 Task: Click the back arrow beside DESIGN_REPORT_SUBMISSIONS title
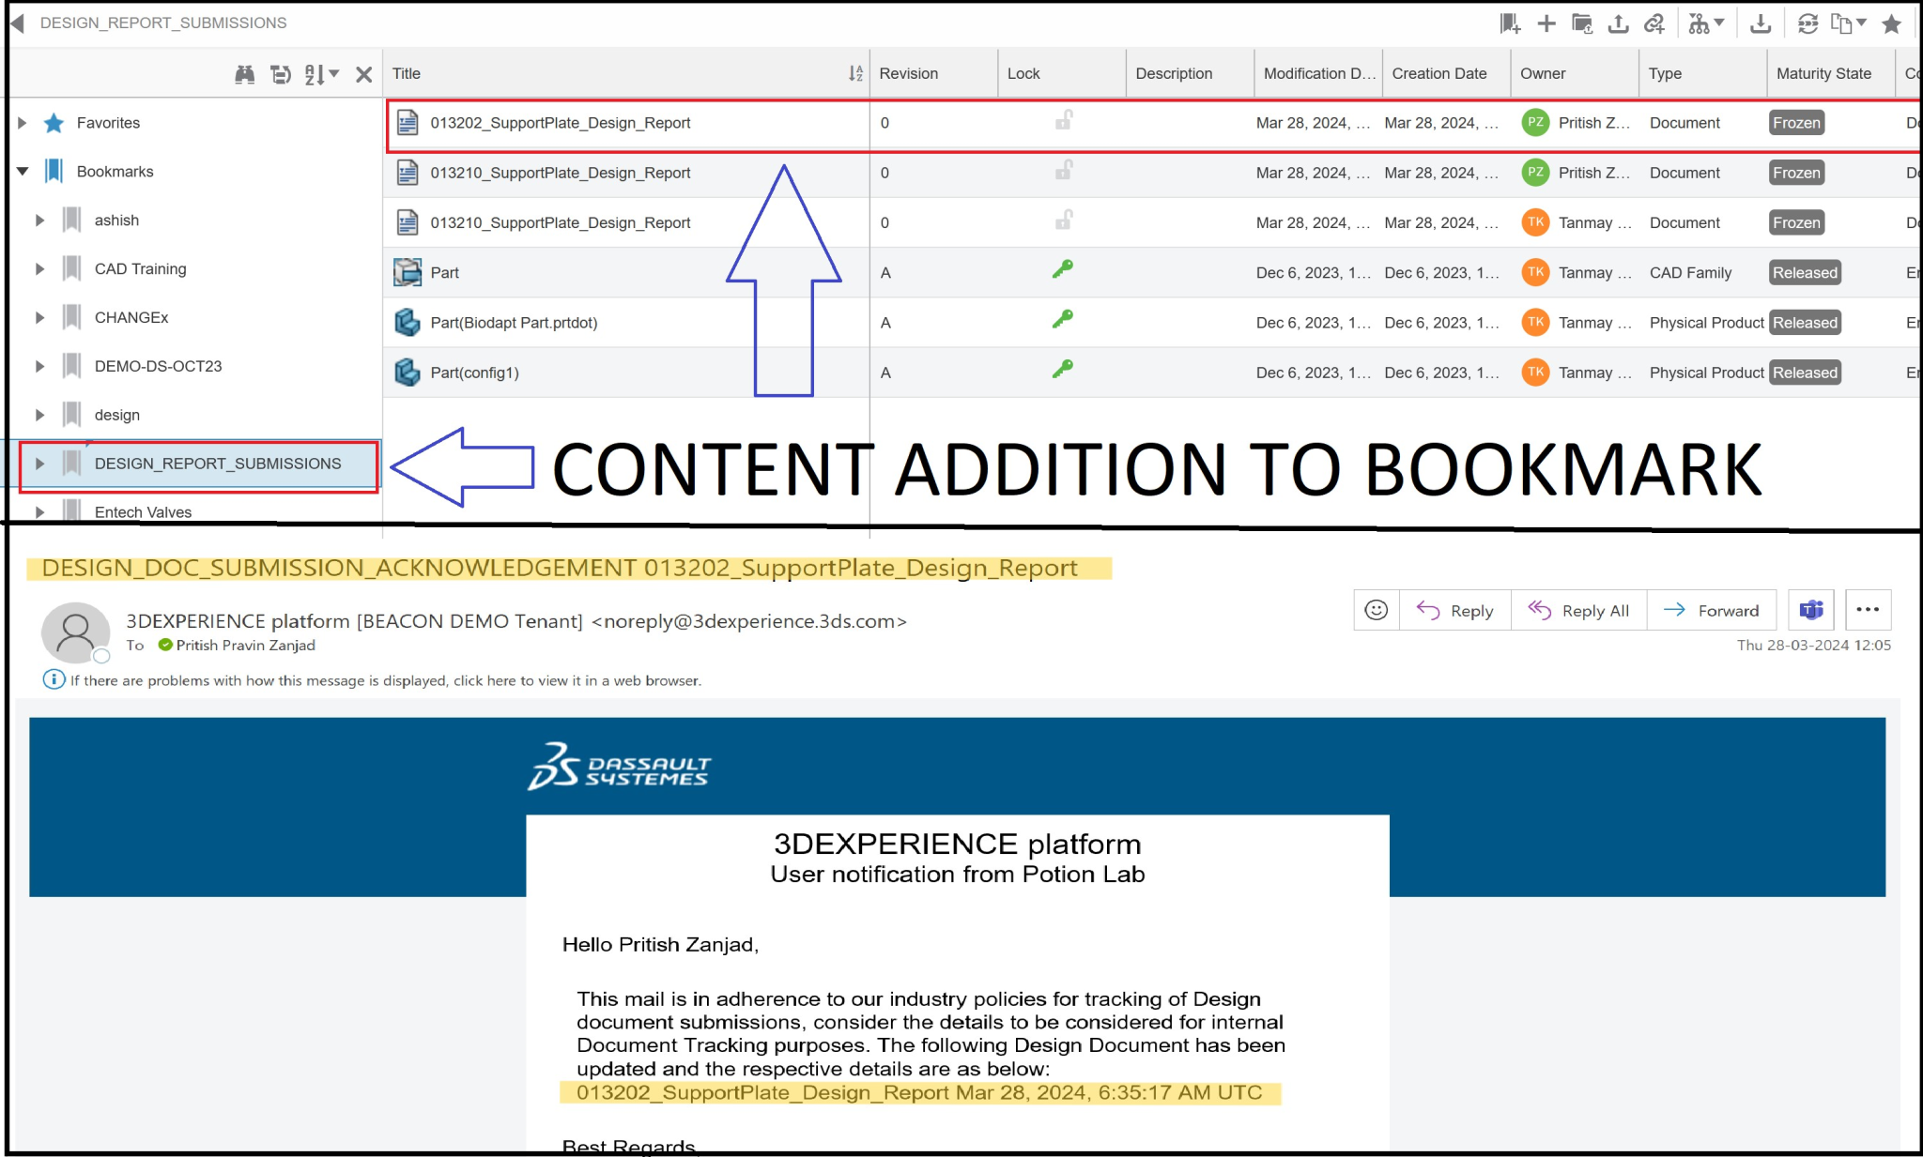click(x=17, y=23)
